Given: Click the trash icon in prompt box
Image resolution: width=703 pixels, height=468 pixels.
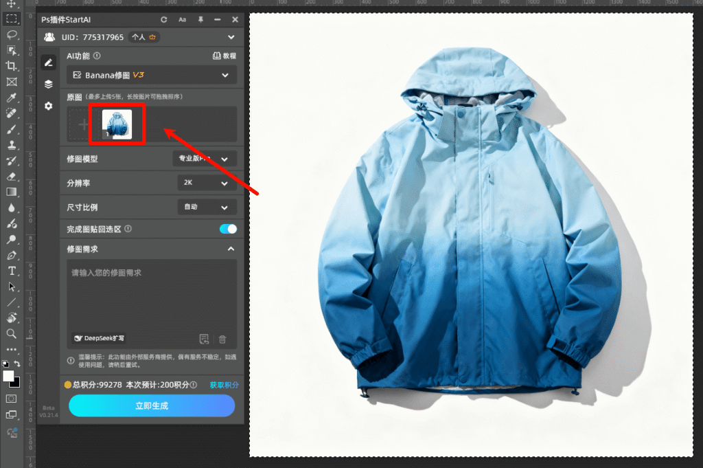Looking at the screenshot, I should pos(222,339).
